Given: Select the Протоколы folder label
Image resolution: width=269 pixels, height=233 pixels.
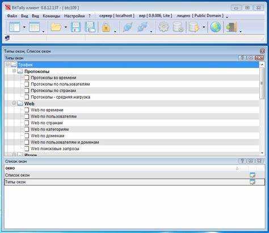Looking at the screenshot, I should [x=37, y=71].
